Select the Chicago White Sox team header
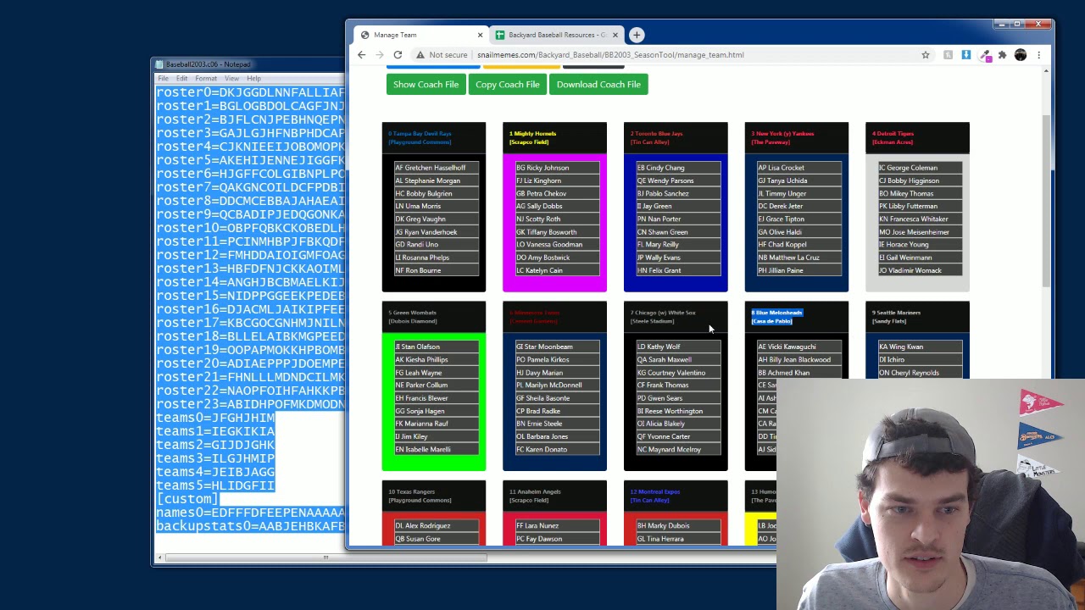Screen dimensions: 1085x610 click(676, 317)
